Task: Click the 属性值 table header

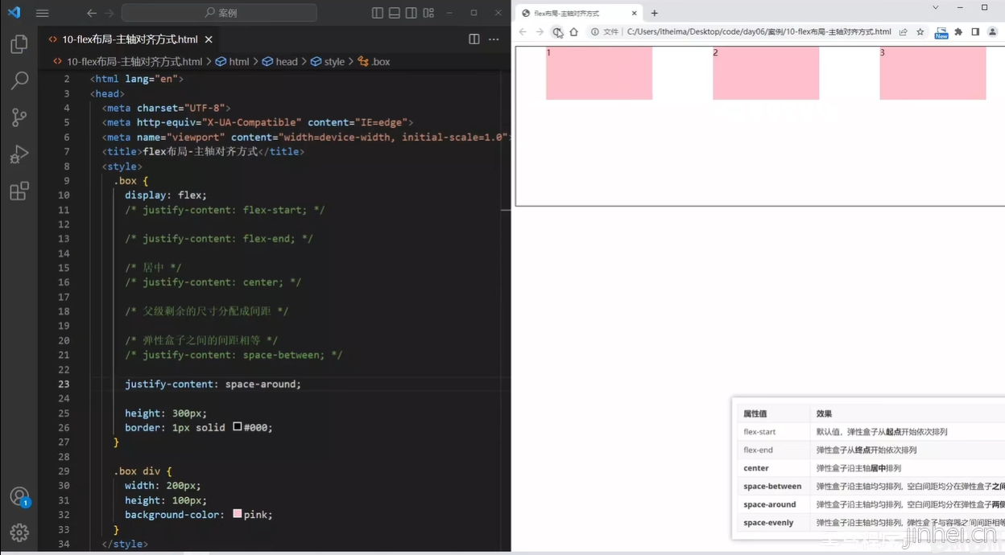Action: click(755, 413)
